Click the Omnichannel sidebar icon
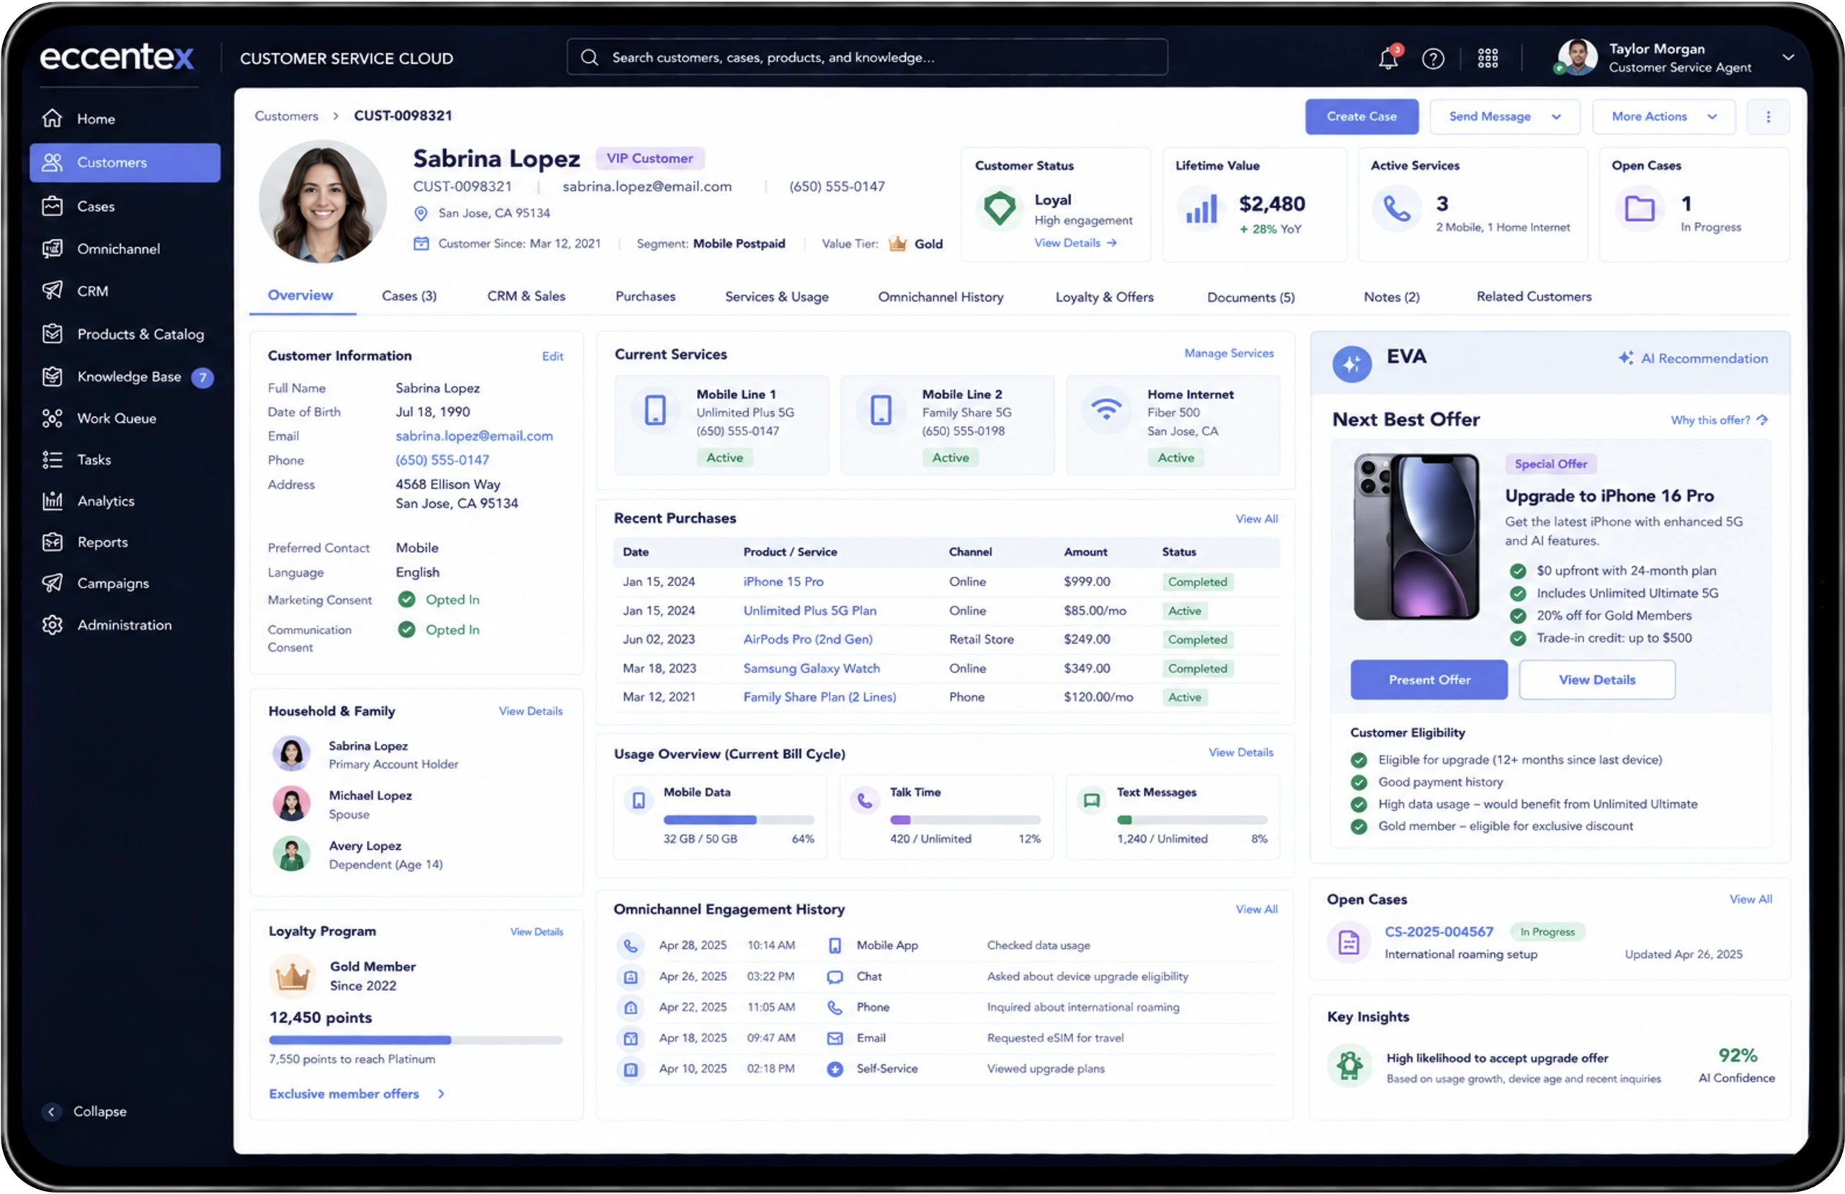Viewport: 1845px width, 1194px height. coord(52,248)
